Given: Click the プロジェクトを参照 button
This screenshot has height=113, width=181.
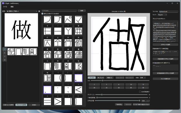Looking at the screenshot, I should [21, 105].
